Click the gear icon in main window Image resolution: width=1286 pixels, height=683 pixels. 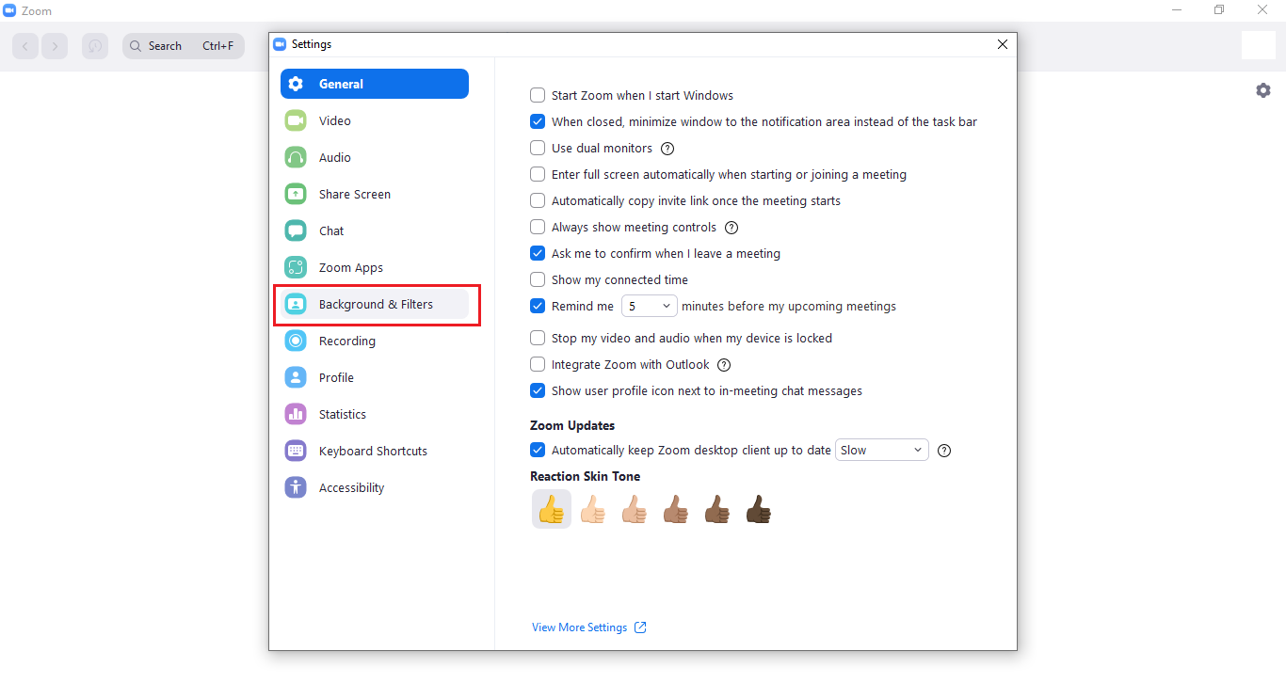tap(1263, 90)
